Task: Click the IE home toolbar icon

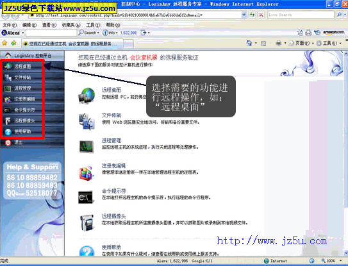Action: point(249,43)
